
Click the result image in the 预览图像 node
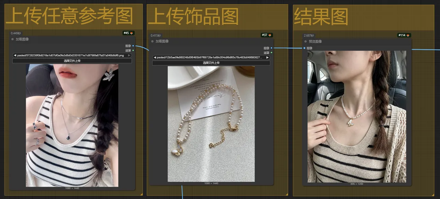click(357, 117)
